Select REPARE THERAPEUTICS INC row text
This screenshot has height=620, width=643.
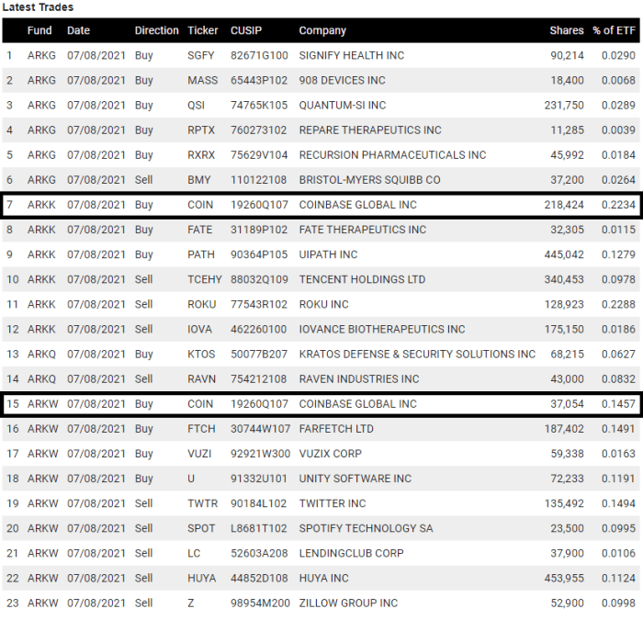click(370, 130)
